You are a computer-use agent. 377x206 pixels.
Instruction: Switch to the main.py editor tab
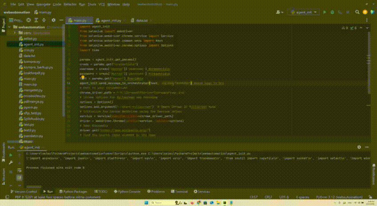[79, 20]
